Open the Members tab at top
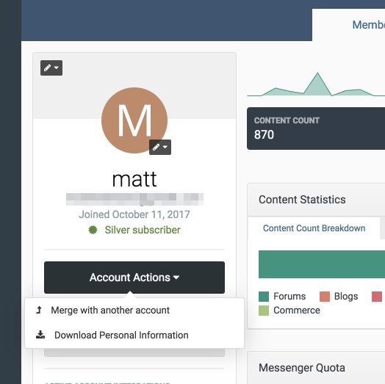This screenshot has width=385, height=384. [x=368, y=25]
